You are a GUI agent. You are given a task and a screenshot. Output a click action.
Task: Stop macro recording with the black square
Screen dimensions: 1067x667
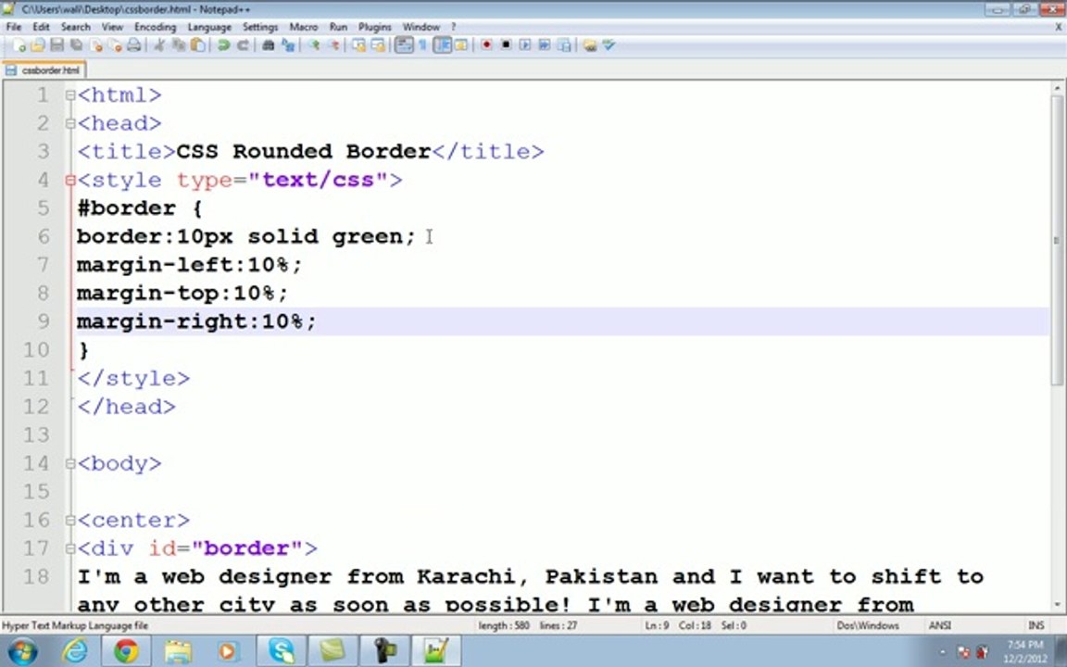click(x=506, y=44)
